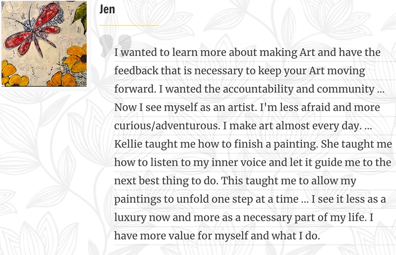396x255 pixels.
Task: Click the line starting "how to listen"
Action: point(252,162)
